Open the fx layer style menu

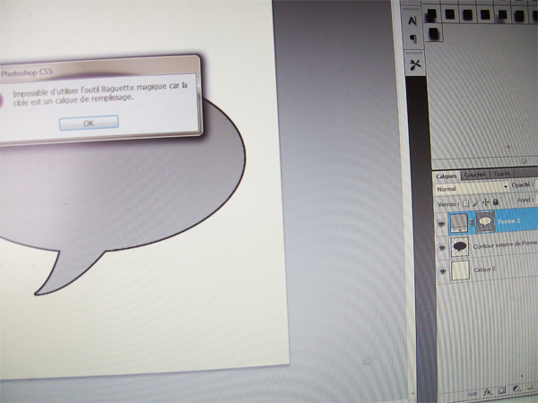pos(487,391)
